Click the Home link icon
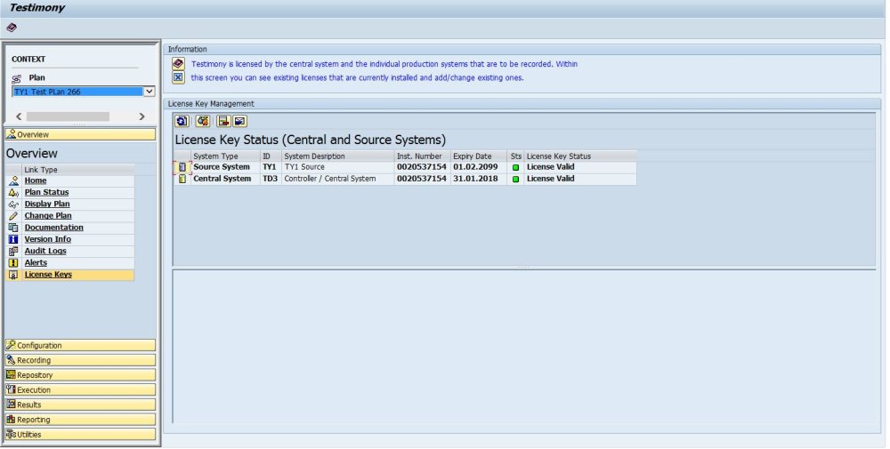This screenshot has width=890, height=449. (x=13, y=180)
